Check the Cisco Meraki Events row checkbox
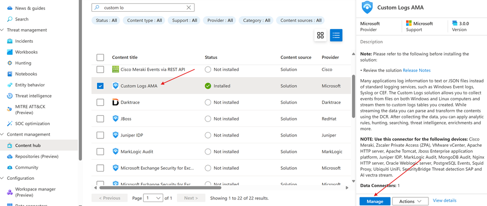This screenshot has height=206, width=487. (100, 69)
